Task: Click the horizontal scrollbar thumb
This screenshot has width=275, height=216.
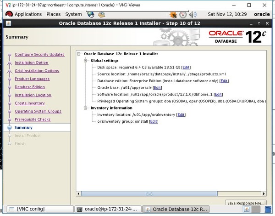Action: (149, 193)
